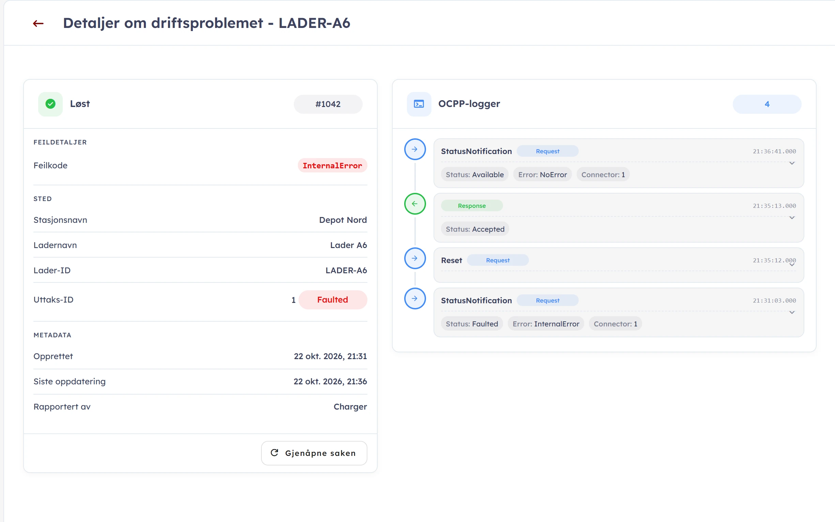The width and height of the screenshot is (835, 522).
Task: Click the Error: NoError chip
Action: point(542,175)
